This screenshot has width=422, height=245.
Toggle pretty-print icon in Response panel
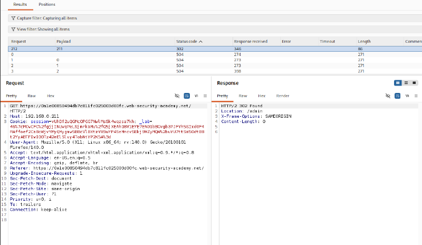click(x=398, y=96)
